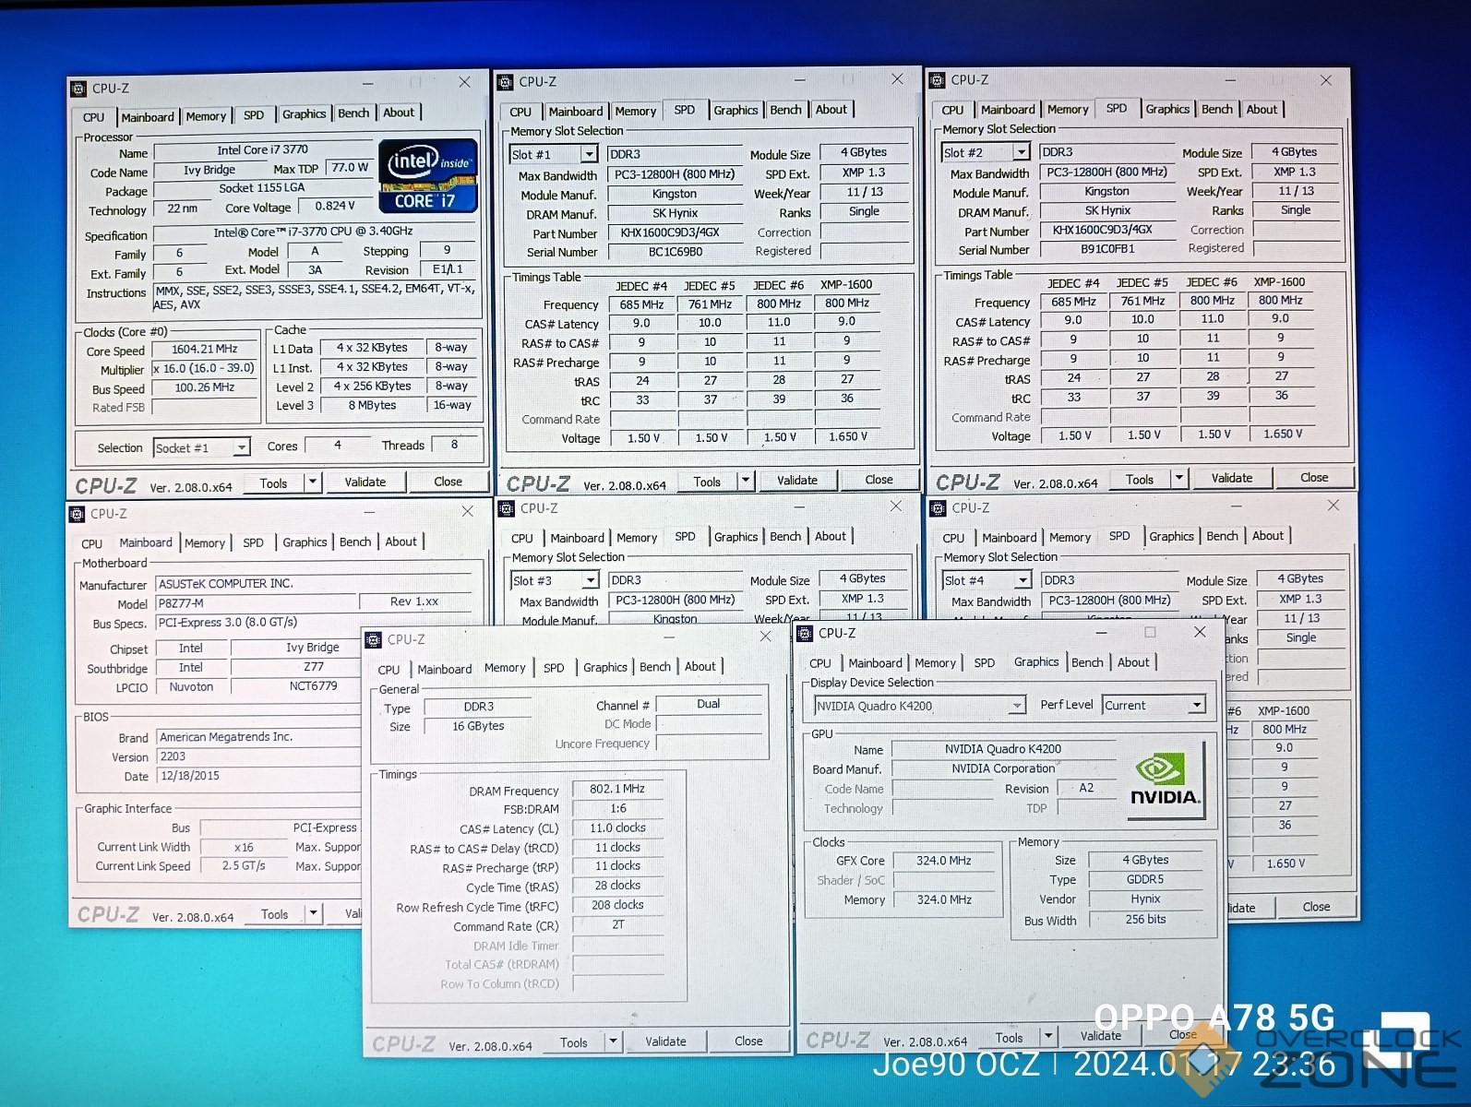The width and height of the screenshot is (1471, 1107).
Task: Click the Close button in the Memory timings window
Action: point(748,1041)
